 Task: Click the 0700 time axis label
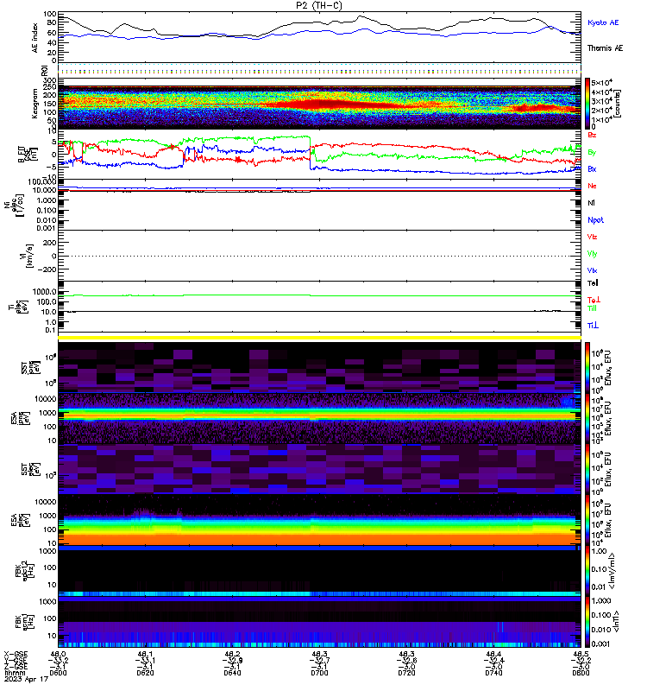319,673
